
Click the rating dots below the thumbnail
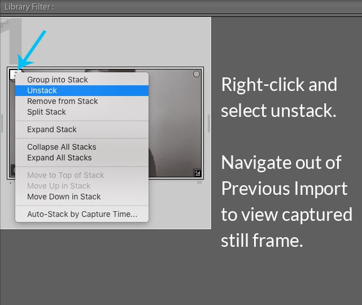pos(11,182)
